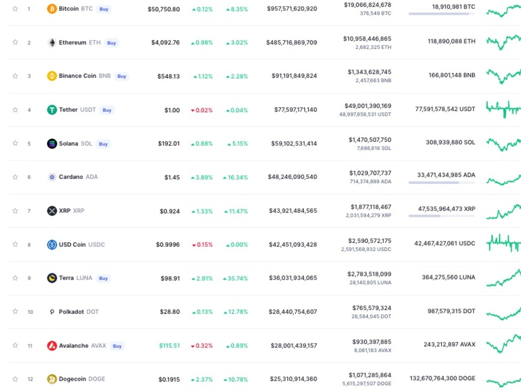The width and height of the screenshot is (521, 391).
Task: Toggle watchlist star for Binance Coin
Action: coord(15,76)
